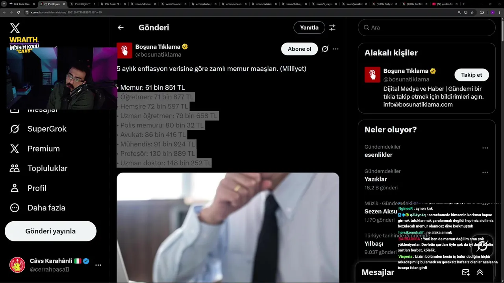Click the X logo home icon
Image resolution: width=504 pixels, height=283 pixels.
[x=15, y=28]
